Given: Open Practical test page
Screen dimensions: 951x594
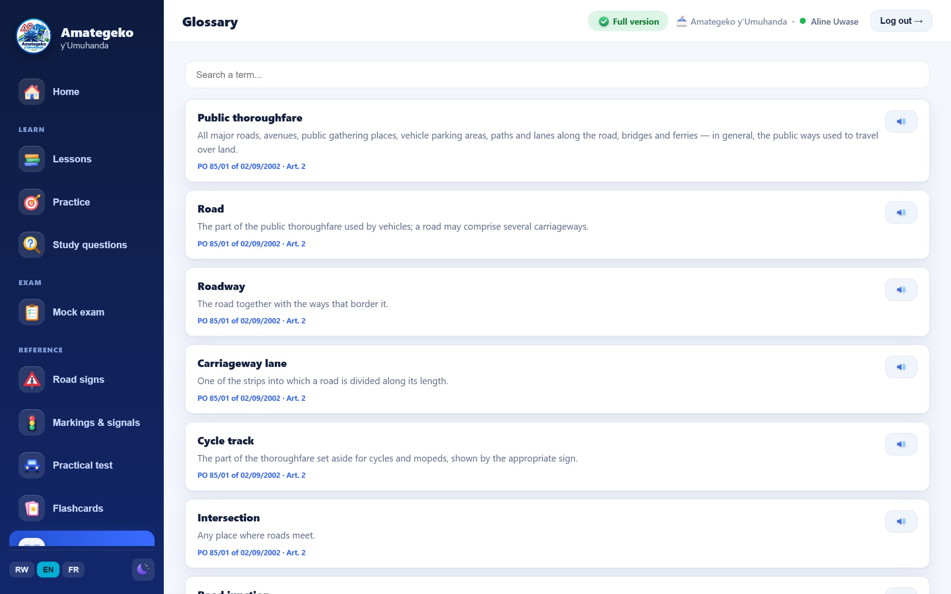Looking at the screenshot, I should [x=82, y=466].
